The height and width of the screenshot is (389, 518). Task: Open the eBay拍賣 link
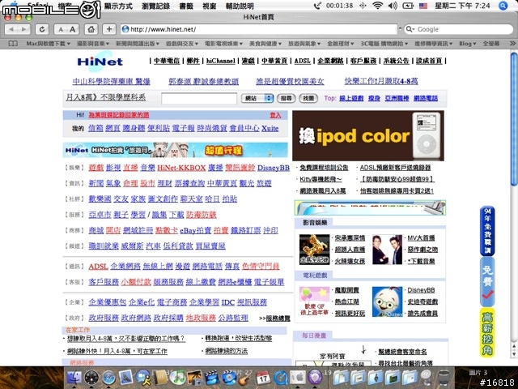coord(195,230)
